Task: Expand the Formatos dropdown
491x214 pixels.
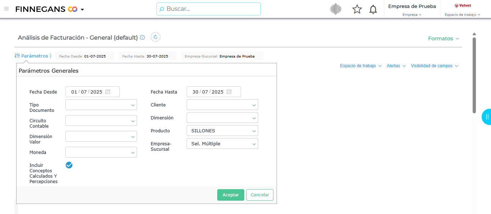Action: (444, 38)
